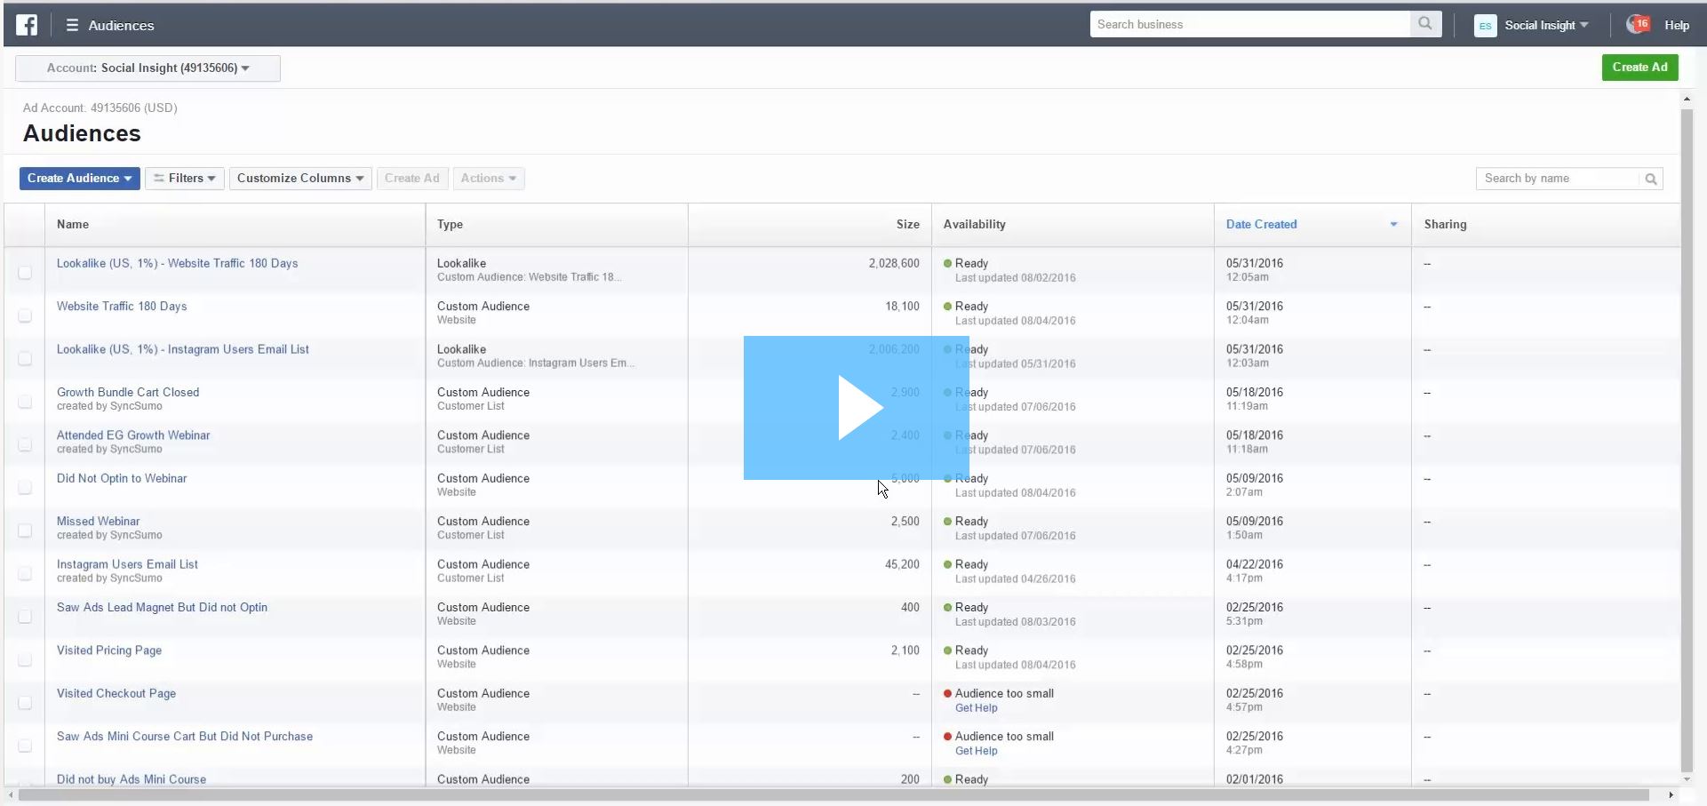Viewport: 1707px width, 806px height.
Task: Sort by the Date Created column header
Action: click(x=1262, y=225)
